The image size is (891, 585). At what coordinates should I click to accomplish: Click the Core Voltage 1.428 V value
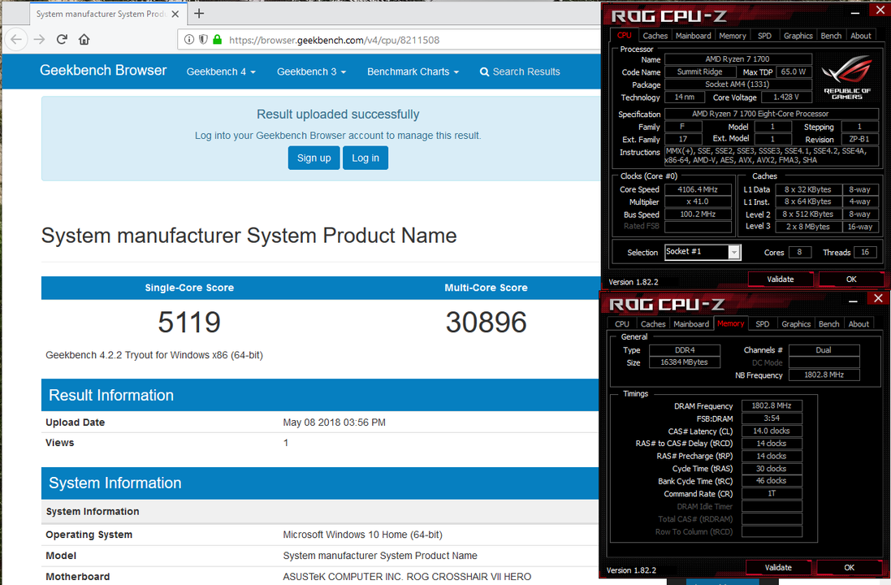click(786, 97)
